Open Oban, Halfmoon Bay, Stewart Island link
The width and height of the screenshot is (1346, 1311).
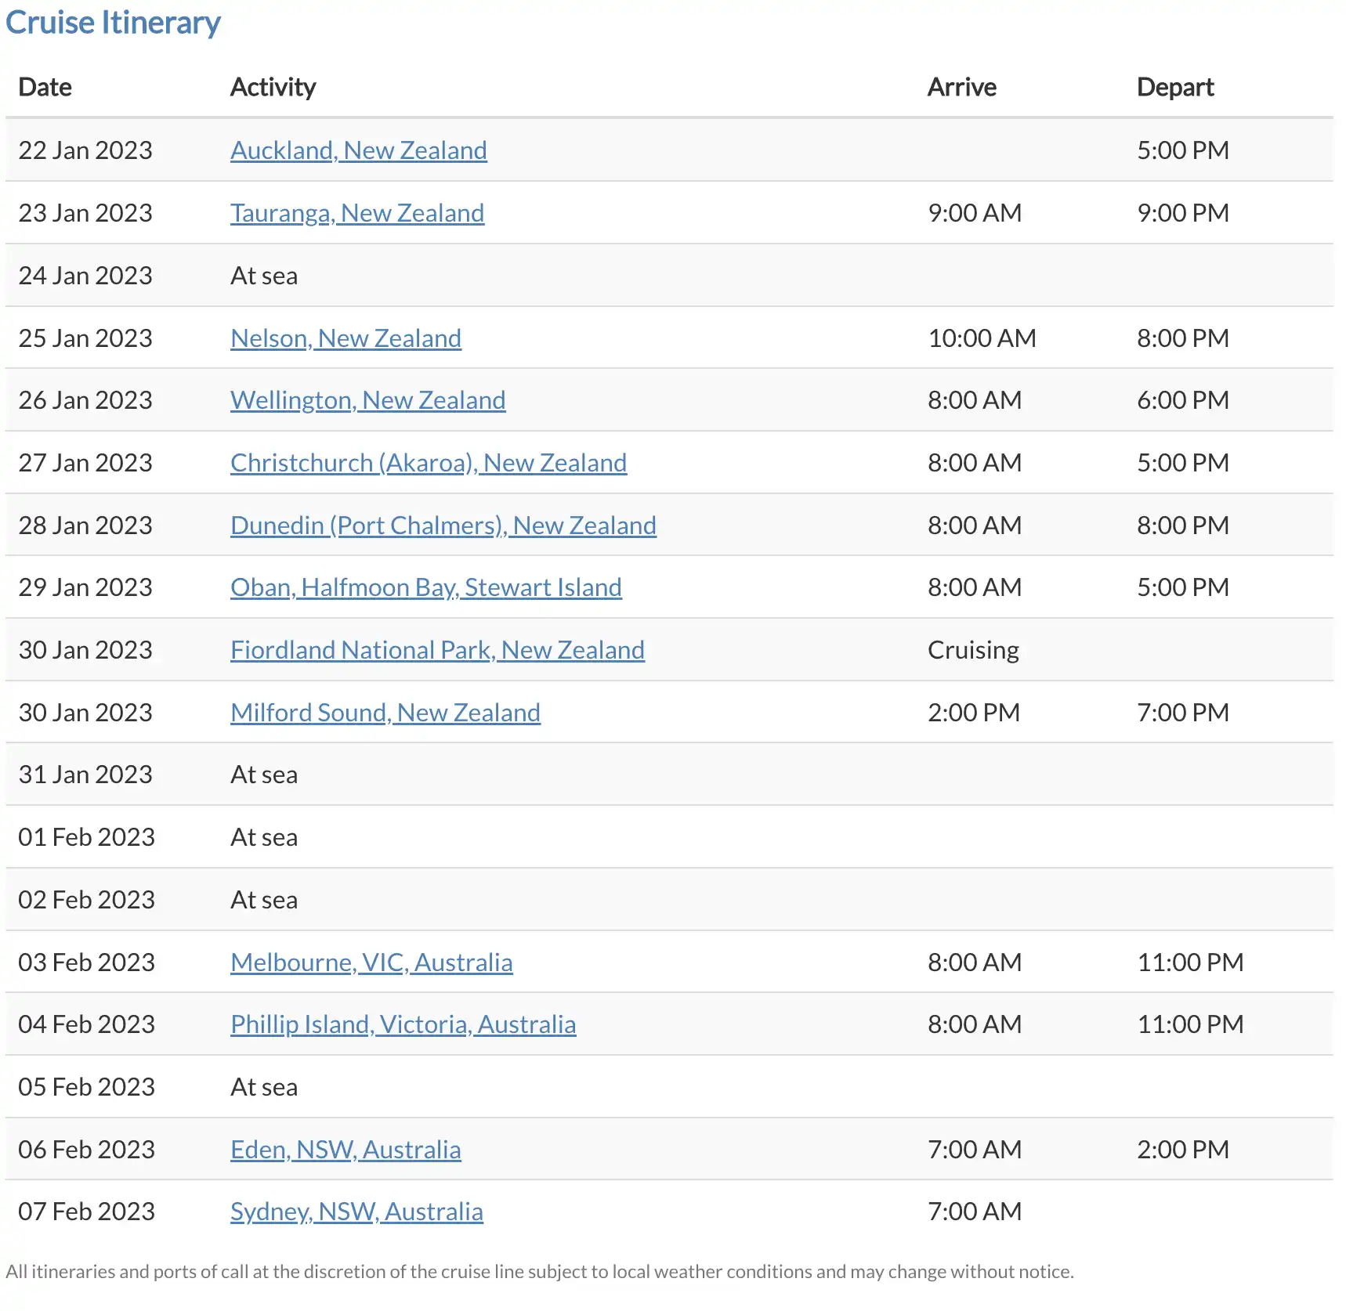[x=425, y=587]
